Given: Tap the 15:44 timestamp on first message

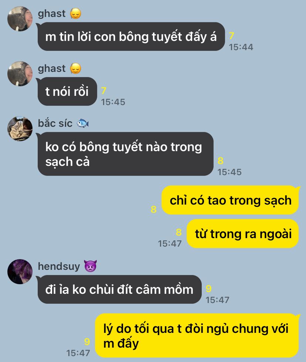Looking at the screenshot, I should (241, 47).
